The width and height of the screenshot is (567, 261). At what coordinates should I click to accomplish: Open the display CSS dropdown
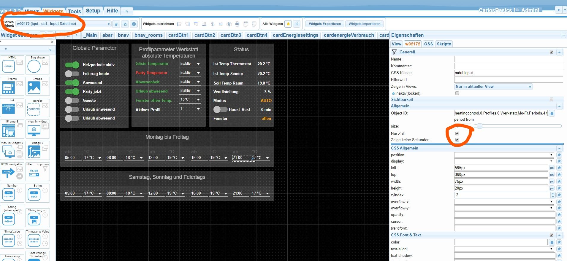coord(504,161)
